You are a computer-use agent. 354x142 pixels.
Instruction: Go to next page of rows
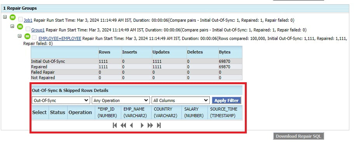coord(142,125)
